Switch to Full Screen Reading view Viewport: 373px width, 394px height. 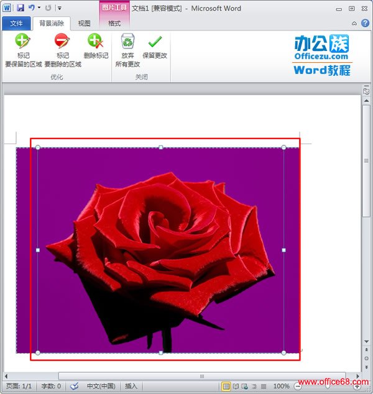click(x=236, y=386)
